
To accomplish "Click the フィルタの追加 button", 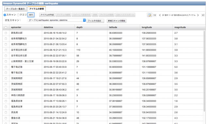I will pos(95,21).
